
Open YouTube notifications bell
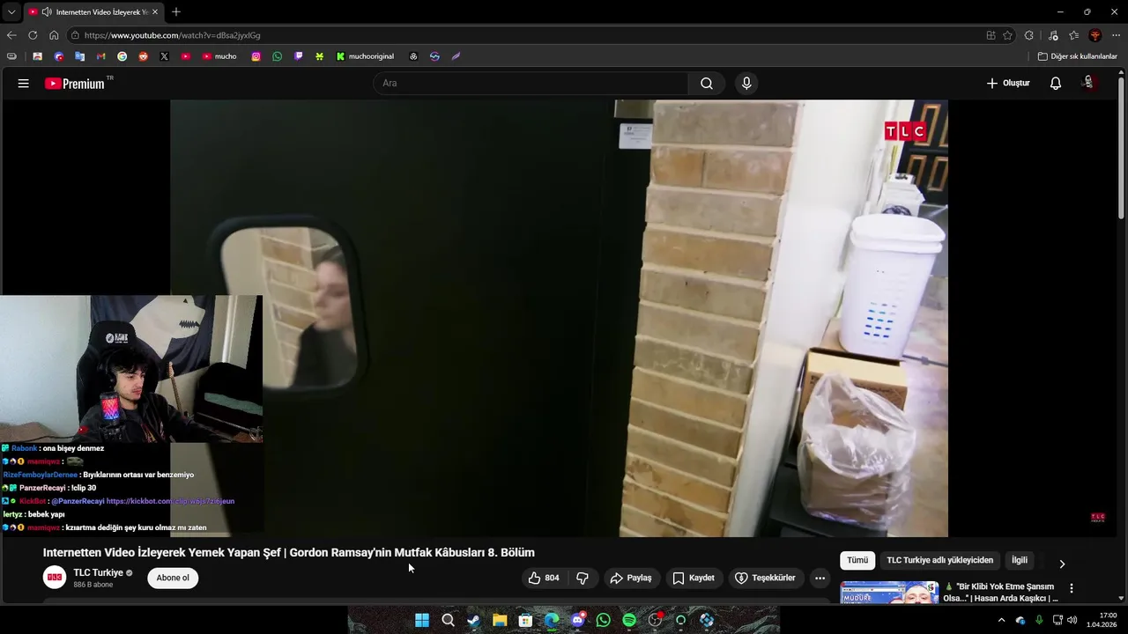click(x=1056, y=84)
